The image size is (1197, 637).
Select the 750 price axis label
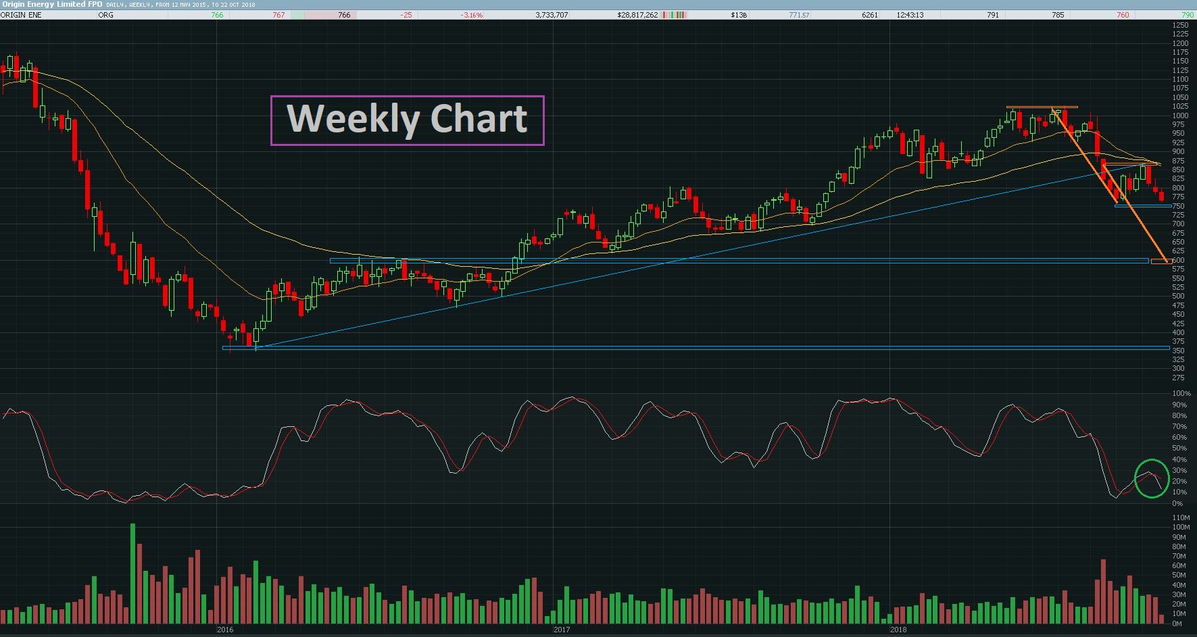pos(1179,206)
